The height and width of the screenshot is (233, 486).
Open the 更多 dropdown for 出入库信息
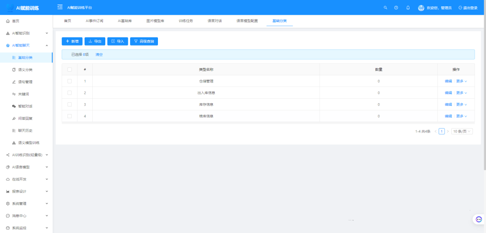[x=462, y=93]
